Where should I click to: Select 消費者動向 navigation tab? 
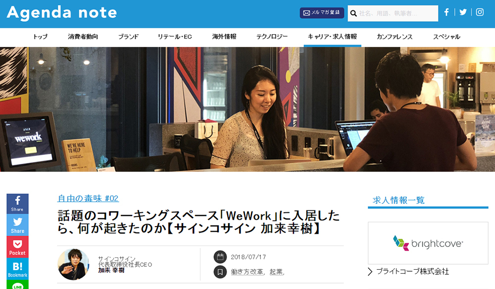(x=83, y=37)
